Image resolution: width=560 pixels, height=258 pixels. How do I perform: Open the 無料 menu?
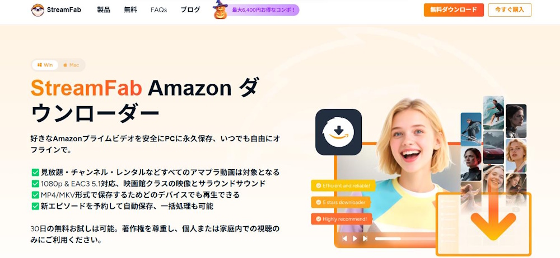tap(130, 10)
